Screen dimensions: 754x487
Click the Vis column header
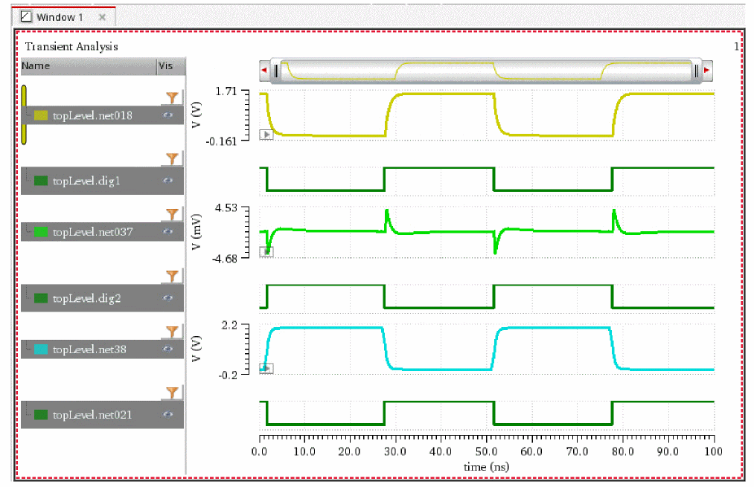pos(171,66)
